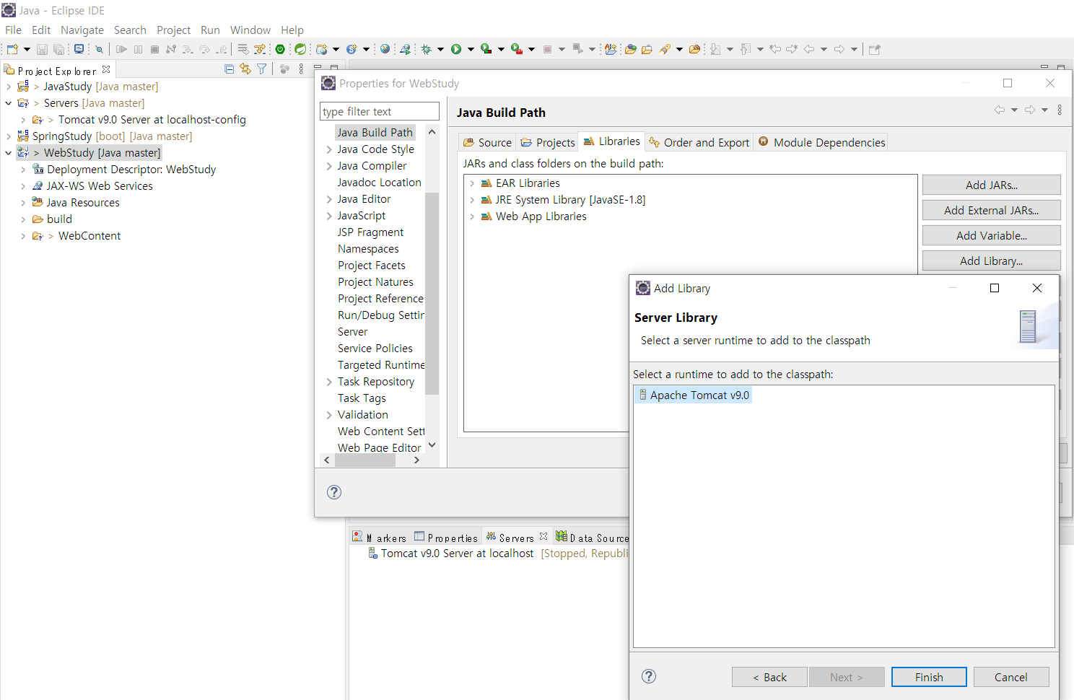Click the Save All icon in the toolbar
This screenshot has height=700, width=1074.
(58, 49)
